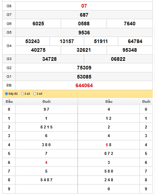Click G6 number 0588
The width and height of the screenshot is (155, 195).
pyautogui.click(x=84, y=24)
